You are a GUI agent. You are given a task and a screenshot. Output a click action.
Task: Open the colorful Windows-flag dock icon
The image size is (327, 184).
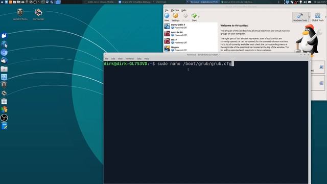(4, 109)
